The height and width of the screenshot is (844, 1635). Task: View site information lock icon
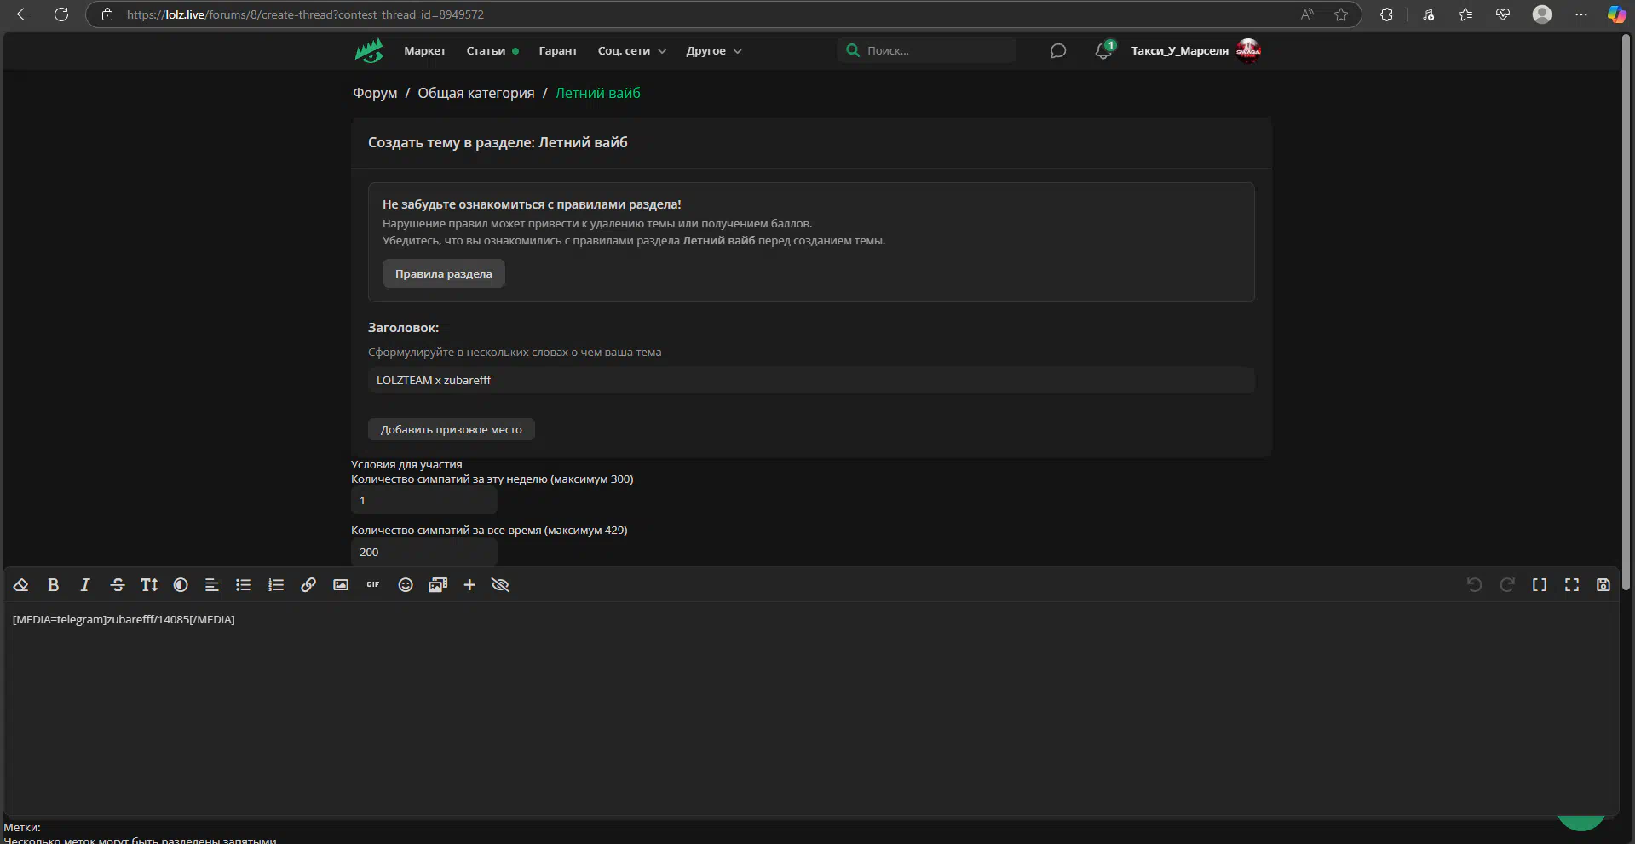pos(107,14)
